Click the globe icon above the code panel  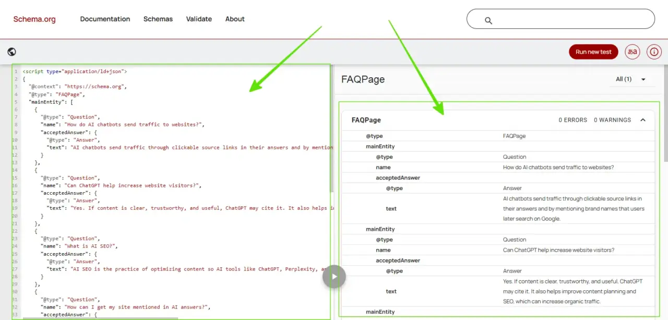11,52
